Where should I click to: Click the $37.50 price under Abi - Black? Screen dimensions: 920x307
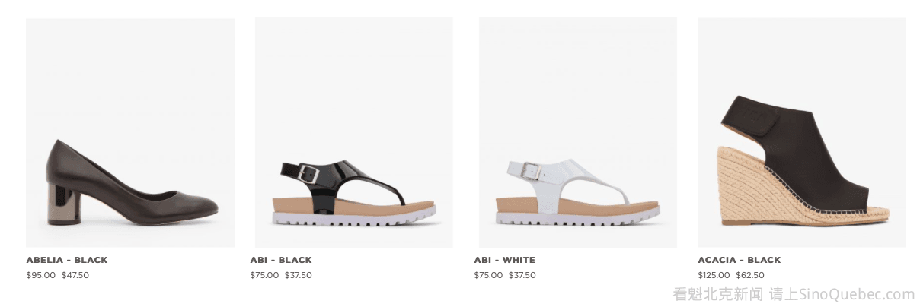click(x=299, y=275)
